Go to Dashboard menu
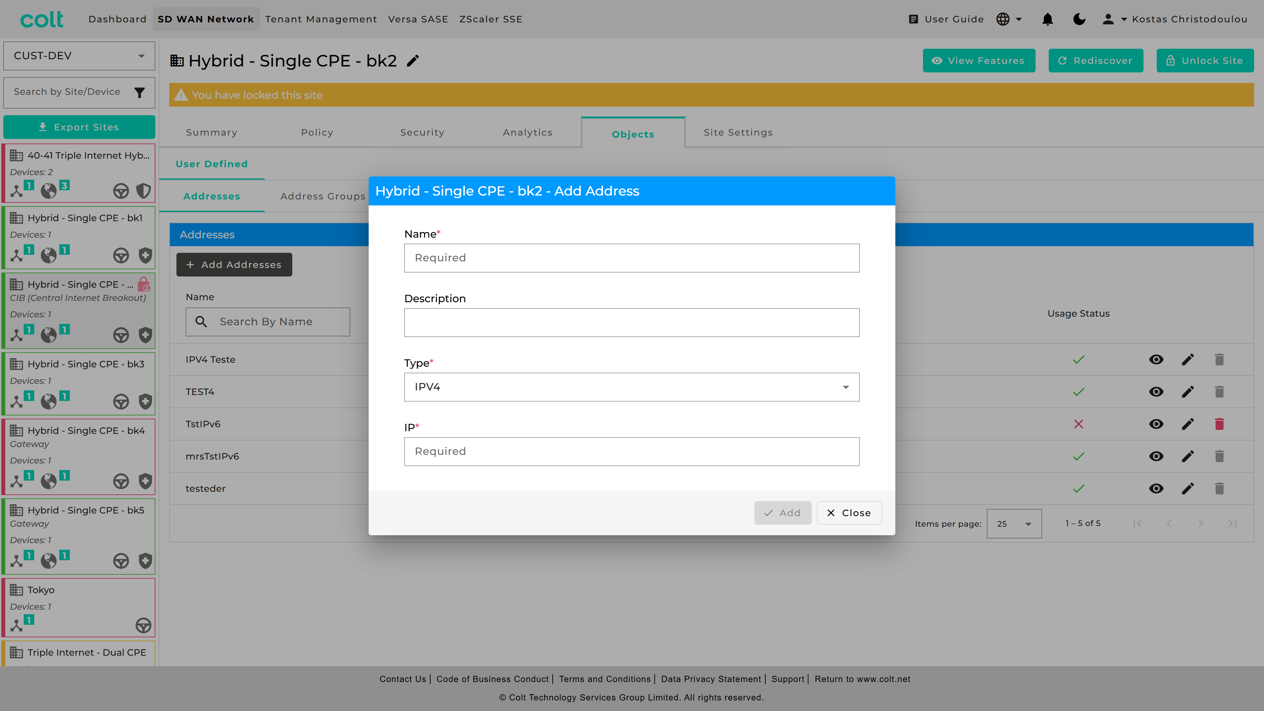This screenshot has width=1264, height=711. [x=117, y=19]
